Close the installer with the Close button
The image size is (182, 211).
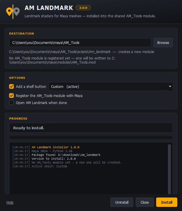[x=145, y=202]
